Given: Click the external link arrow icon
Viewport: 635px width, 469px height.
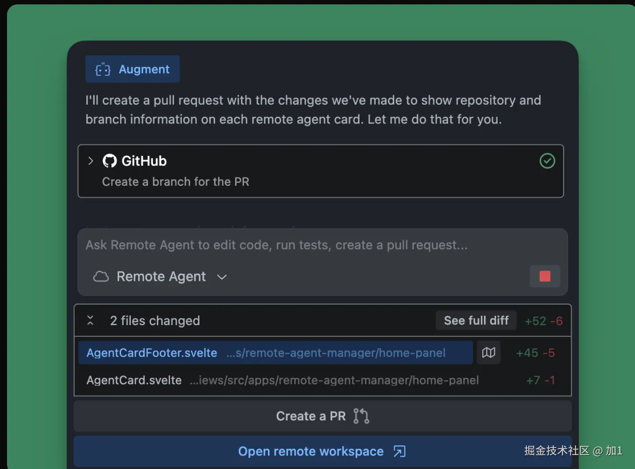Looking at the screenshot, I should [x=399, y=451].
